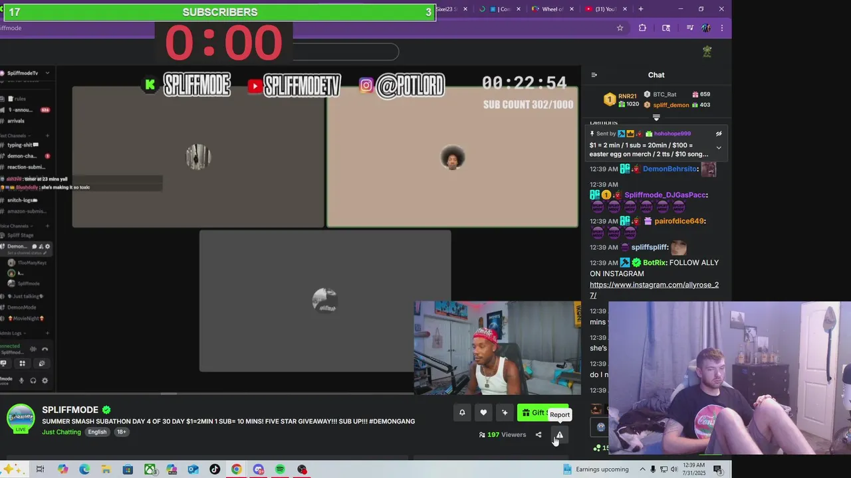Image resolution: width=851 pixels, height=478 pixels.
Task: Collapse the gift leaderboard handle
Action: (x=656, y=118)
